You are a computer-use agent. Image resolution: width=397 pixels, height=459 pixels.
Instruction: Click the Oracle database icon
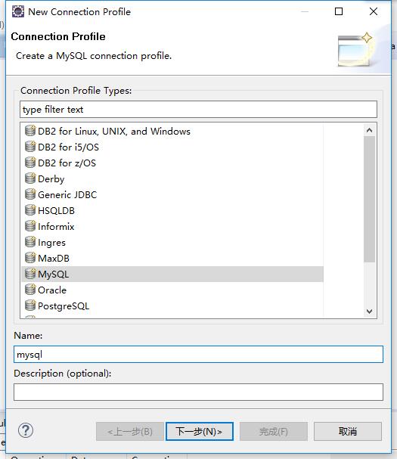click(x=29, y=290)
